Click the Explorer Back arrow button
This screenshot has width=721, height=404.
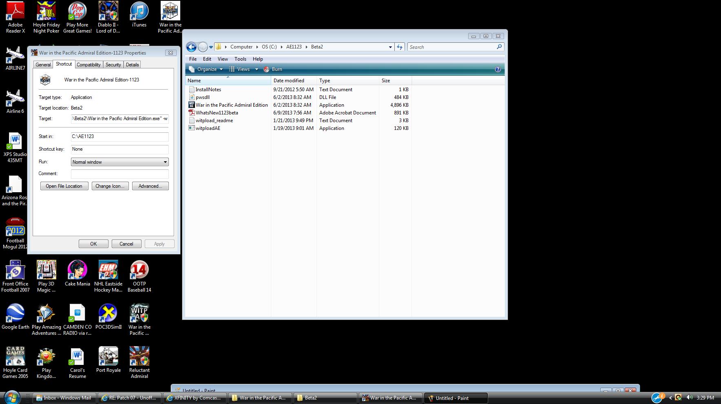[191, 47]
